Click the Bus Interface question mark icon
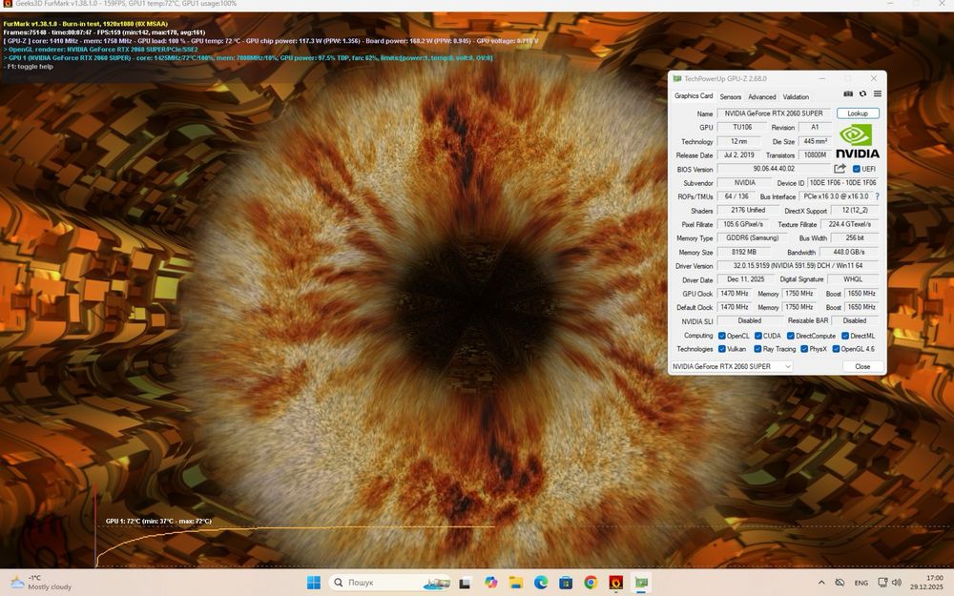This screenshot has width=954, height=596. [x=877, y=196]
